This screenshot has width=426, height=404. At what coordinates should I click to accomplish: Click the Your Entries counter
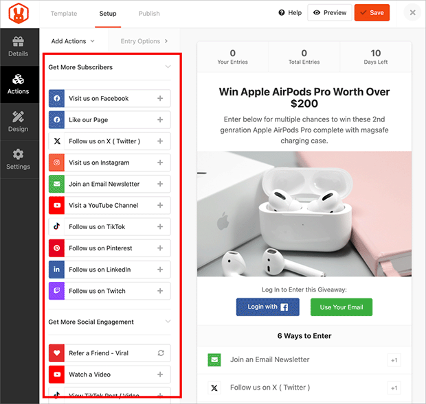[232, 57]
